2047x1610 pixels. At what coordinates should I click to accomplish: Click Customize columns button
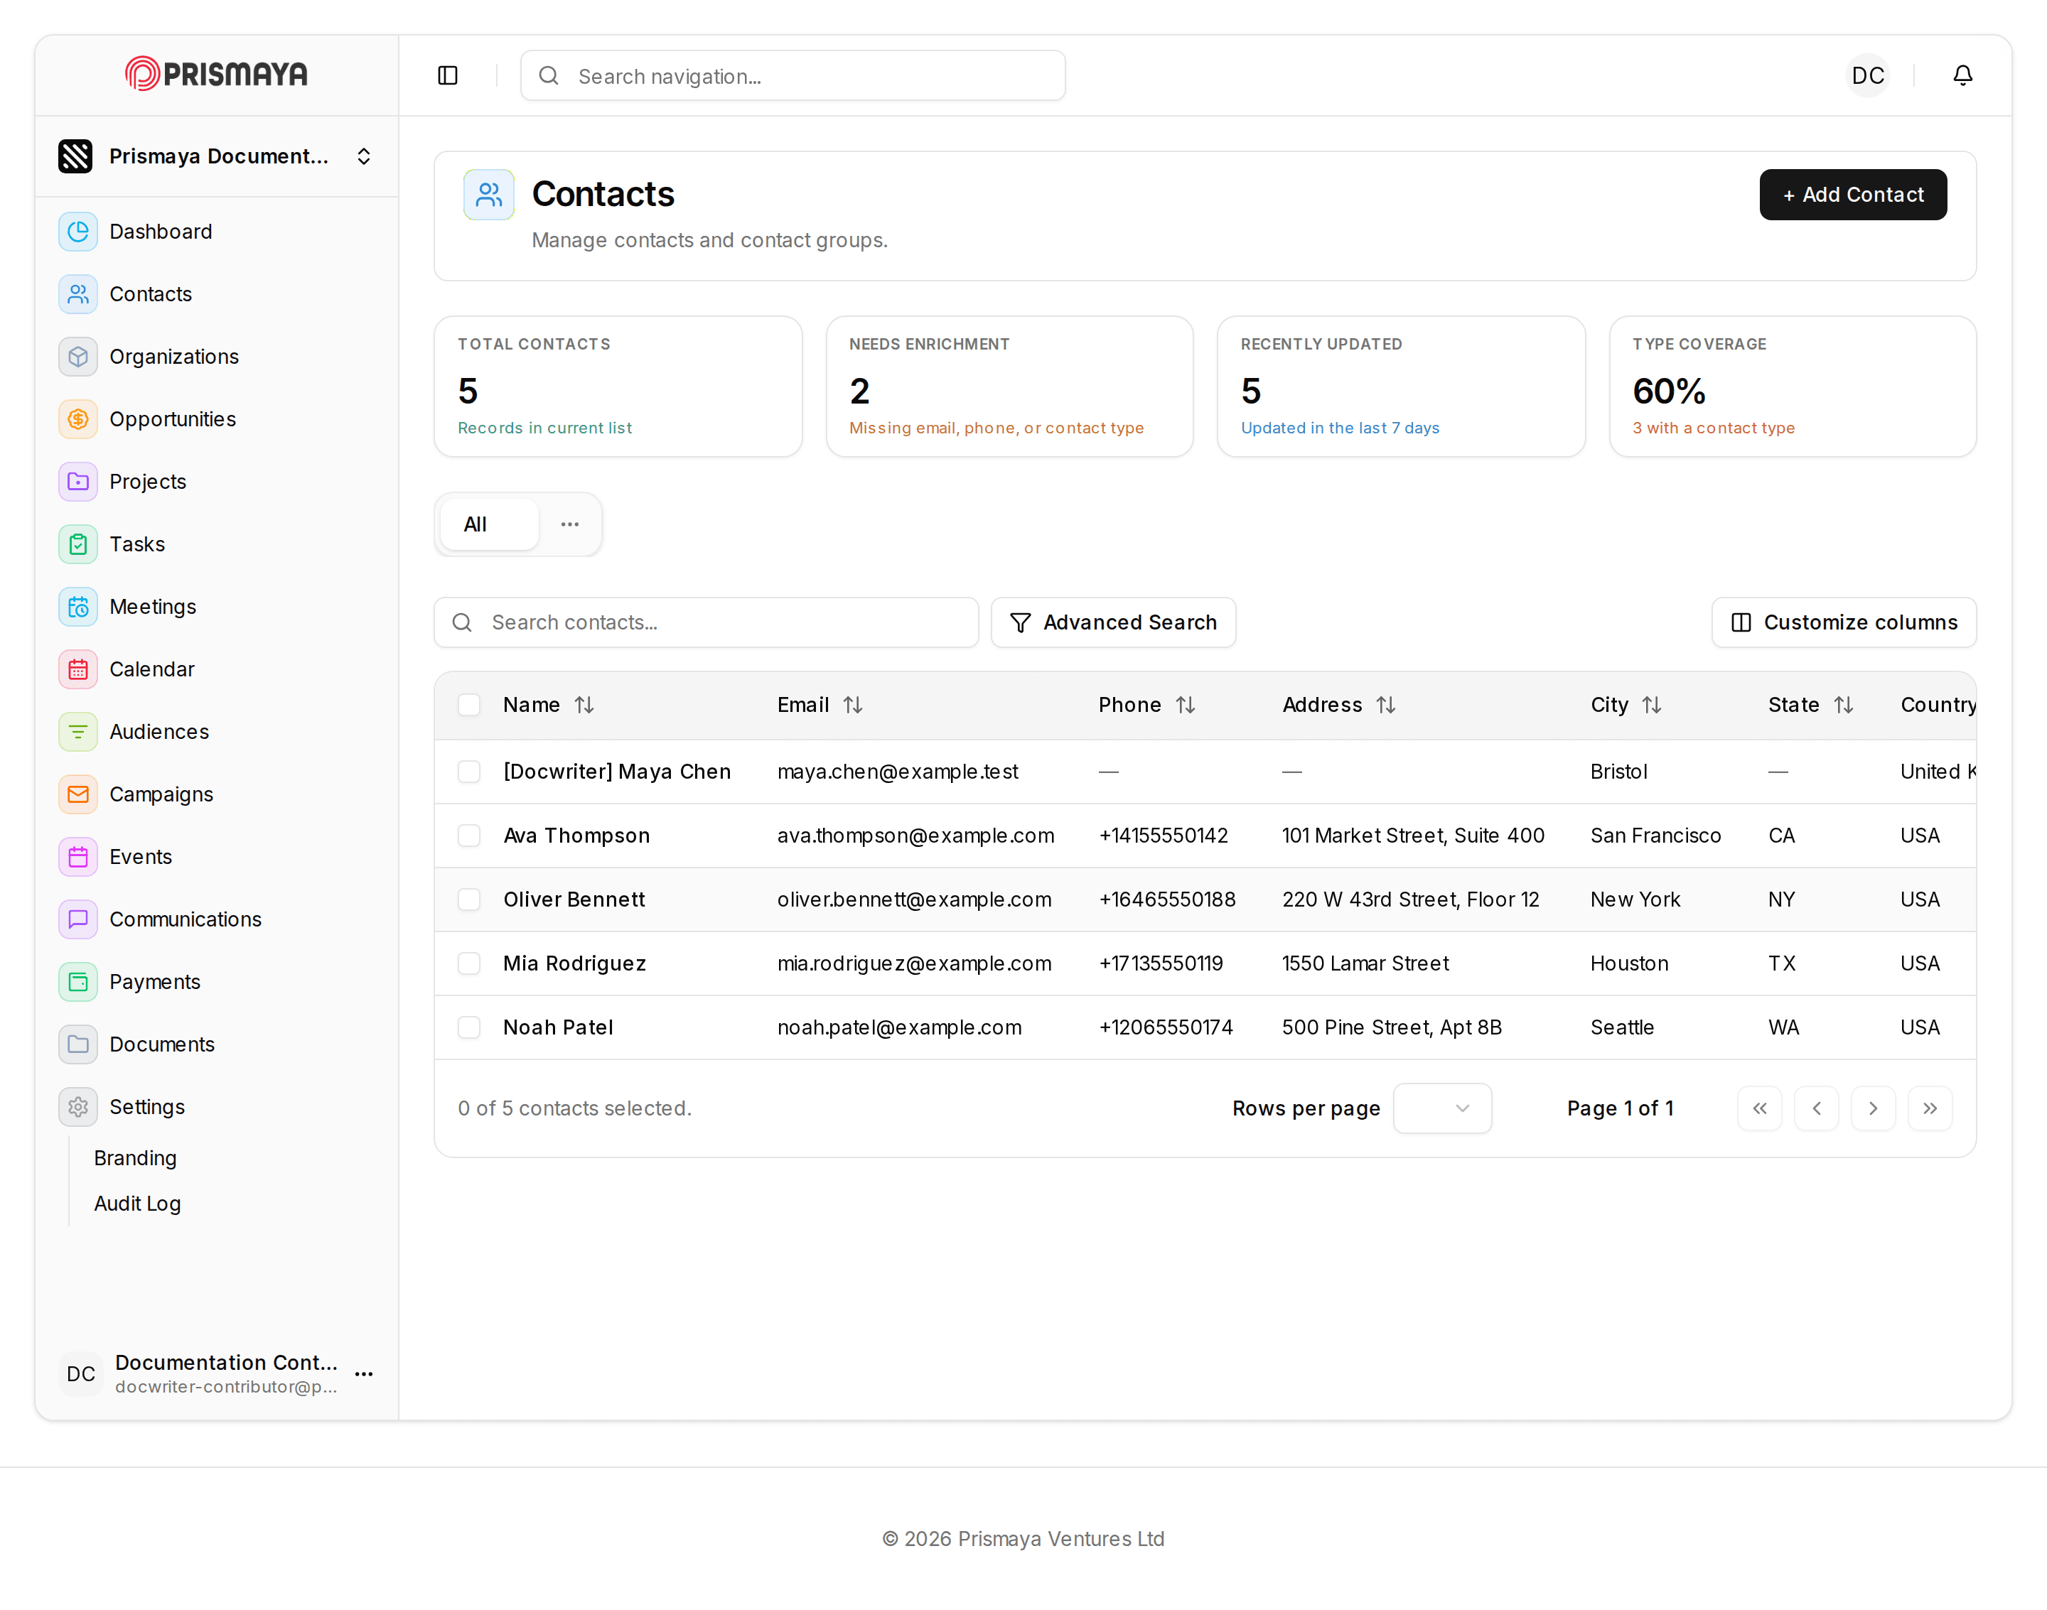click(x=1844, y=623)
